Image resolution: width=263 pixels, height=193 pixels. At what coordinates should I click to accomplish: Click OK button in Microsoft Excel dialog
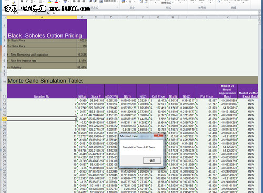pyautogui.click(x=152, y=160)
